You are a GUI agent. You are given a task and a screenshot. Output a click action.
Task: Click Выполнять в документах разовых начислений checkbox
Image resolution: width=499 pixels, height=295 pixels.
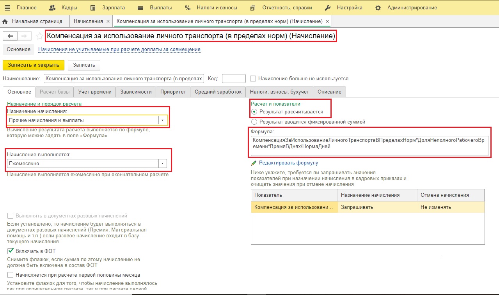pyautogui.click(x=11, y=216)
